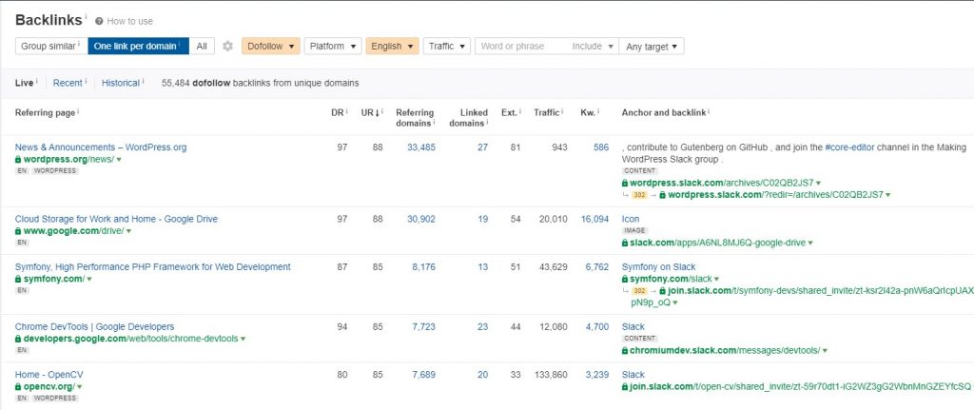Click info icon beside Anchor and backlink header
This screenshot has height=410, width=974.
coord(709,112)
